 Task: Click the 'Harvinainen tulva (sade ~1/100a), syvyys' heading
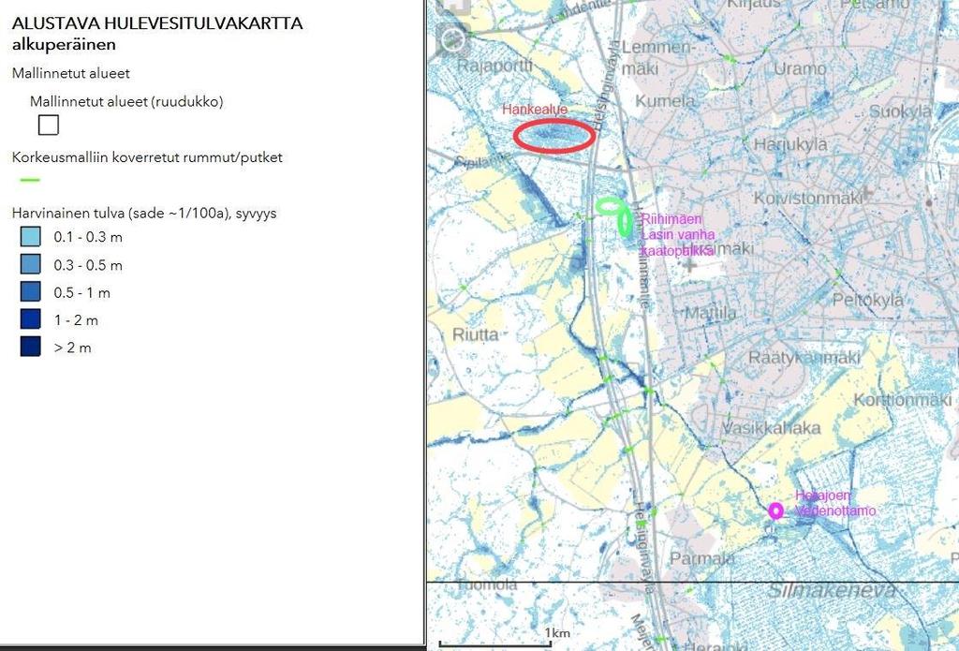point(144,213)
